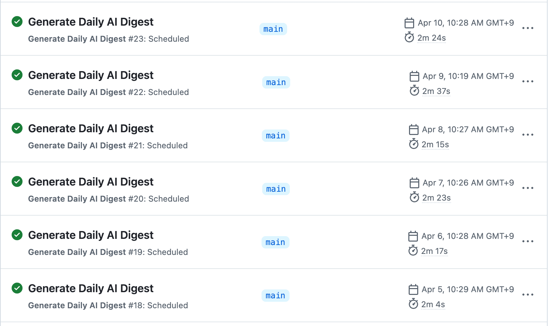Click calendar icon beside Apr 9 date

click(x=414, y=76)
